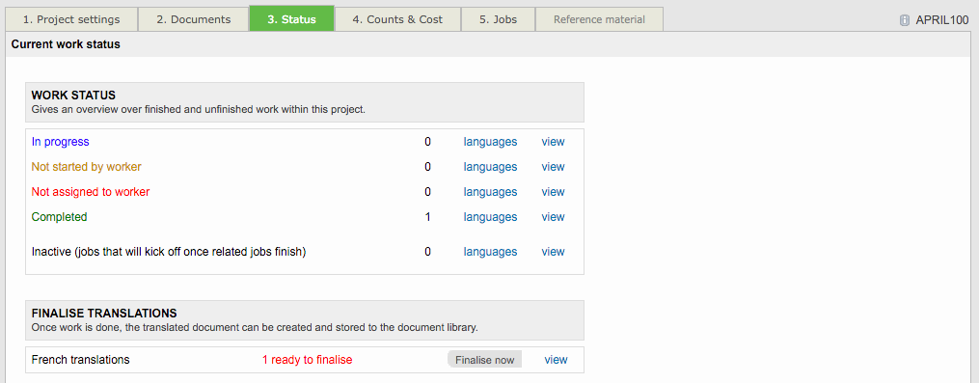View Completed work items
Viewport: 979px width, 383px height.
554,217
